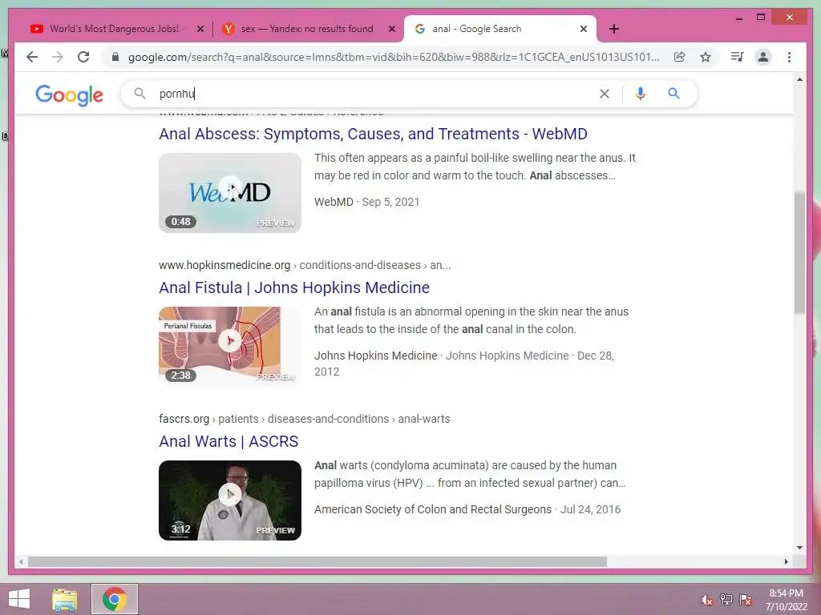Open a new browser tab
Screen dimensions: 821x615
point(614,29)
